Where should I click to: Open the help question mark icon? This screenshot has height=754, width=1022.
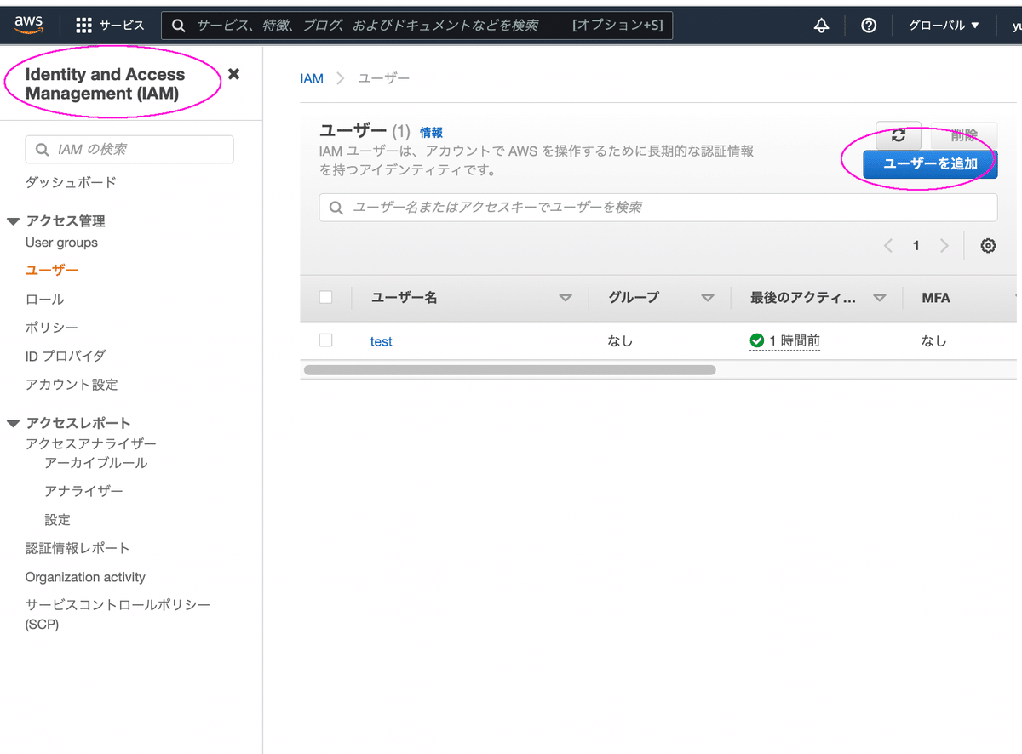[x=869, y=26]
